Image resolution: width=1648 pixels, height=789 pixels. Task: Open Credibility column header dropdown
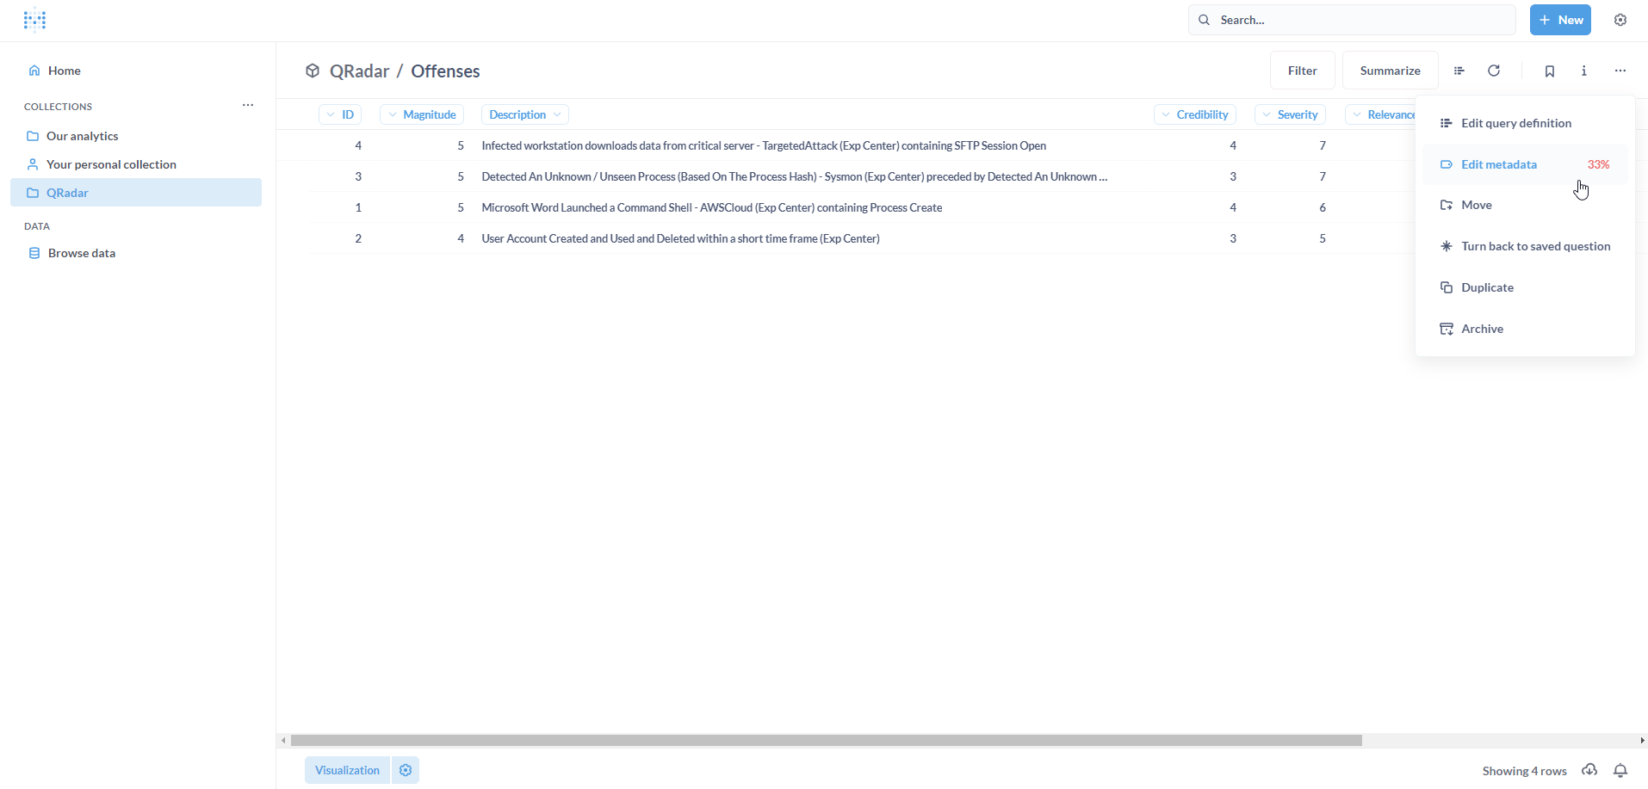(1195, 114)
